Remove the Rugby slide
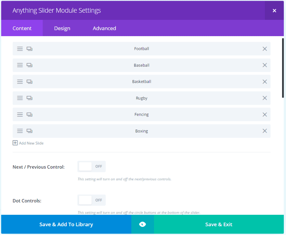Screen dimensions: 286x235 click(x=265, y=98)
